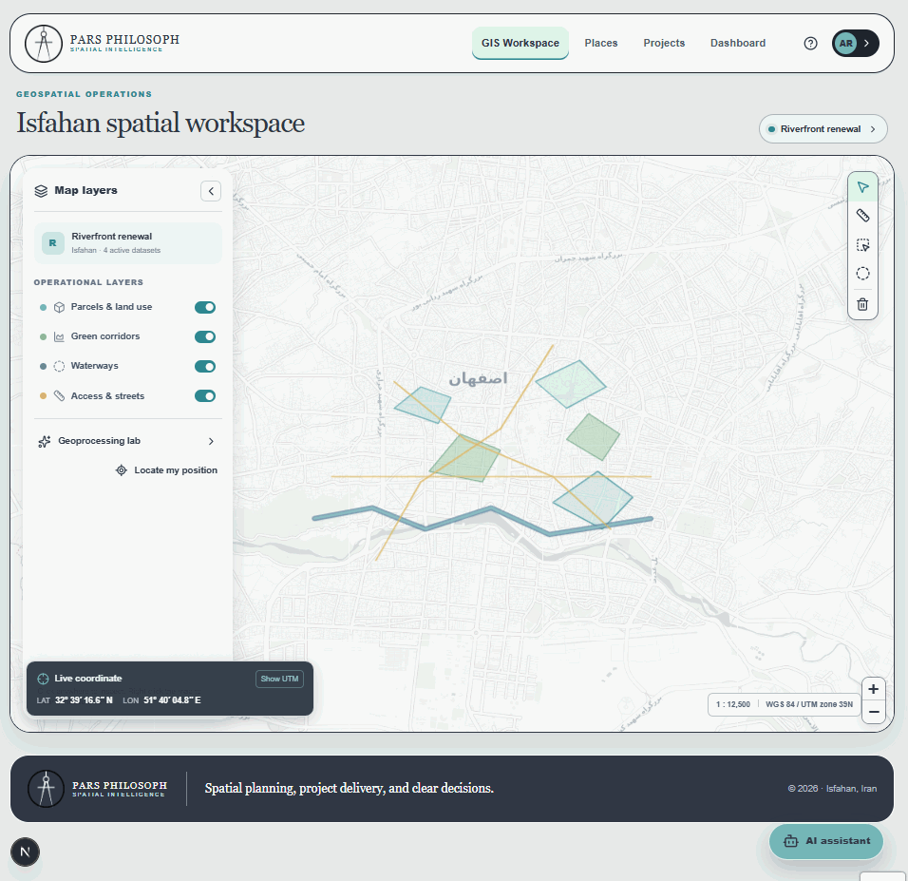Open the Geoprocessing lab

coord(128,441)
